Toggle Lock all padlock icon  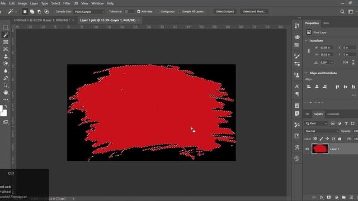coord(340,138)
